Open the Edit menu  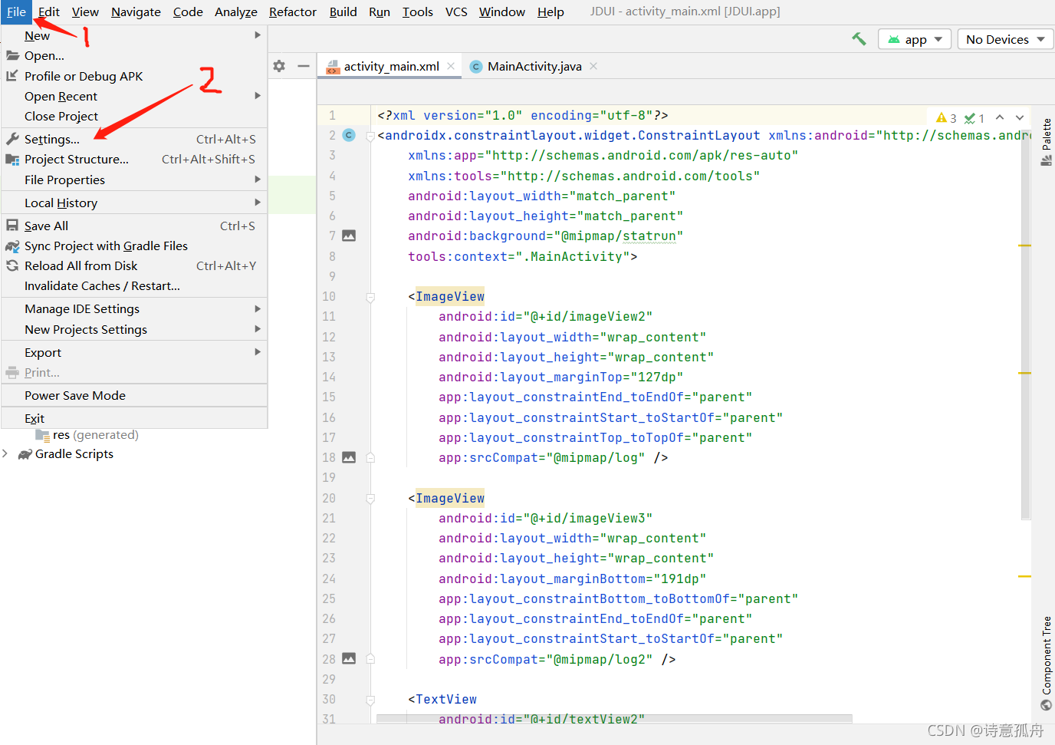tap(49, 12)
